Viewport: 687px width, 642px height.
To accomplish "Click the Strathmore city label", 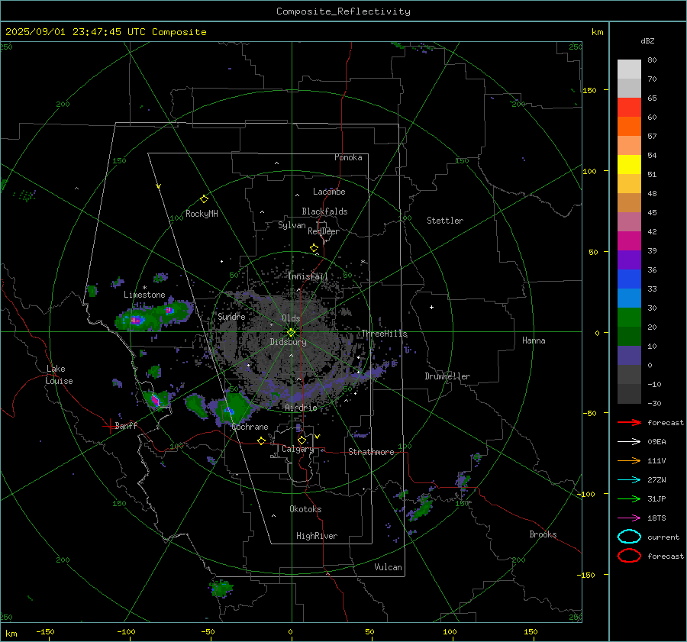I will click(371, 452).
